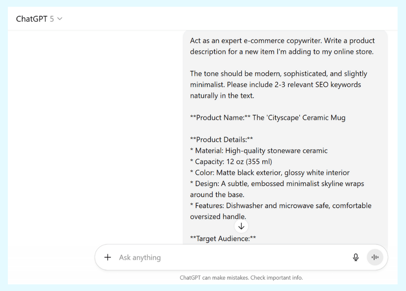This screenshot has height=291, width=406.
Task: Click the '**Target Audience:**' heading text
Action: tap(223, 239)
